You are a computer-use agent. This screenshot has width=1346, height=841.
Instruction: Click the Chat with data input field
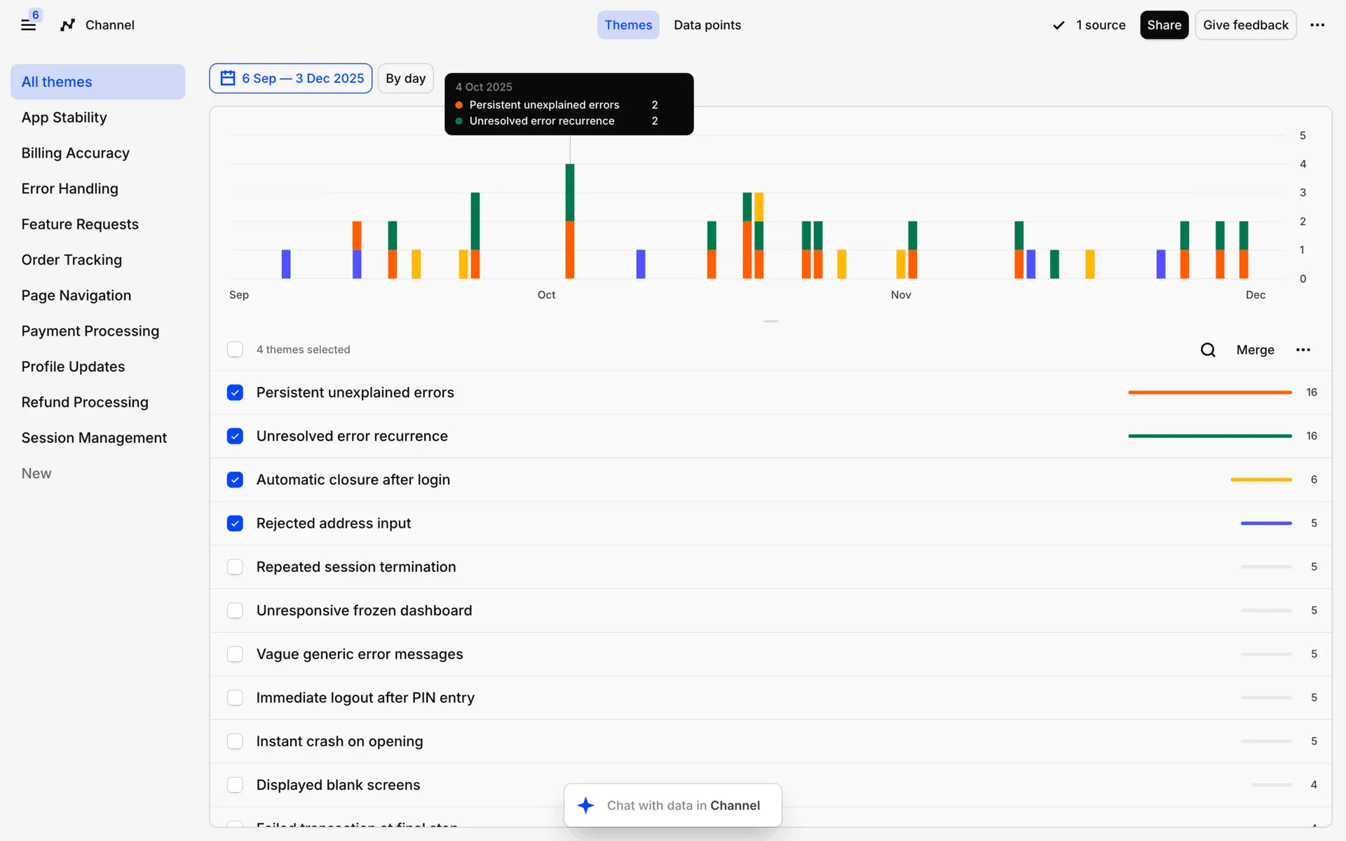[x=683, y=805]
